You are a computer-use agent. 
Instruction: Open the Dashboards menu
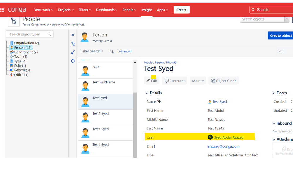coord(107,10)
